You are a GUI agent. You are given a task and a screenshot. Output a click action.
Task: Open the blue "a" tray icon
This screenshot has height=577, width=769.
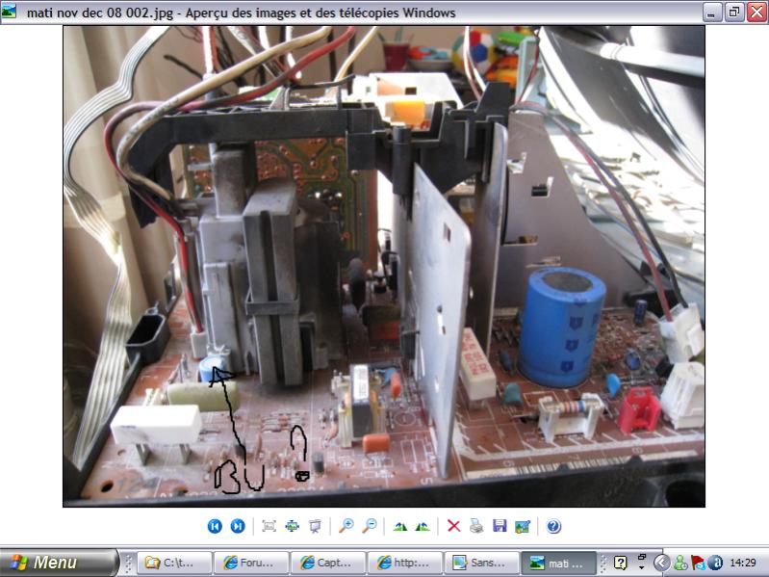715,563
